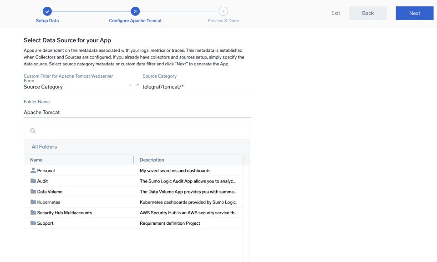This screenshot has width=437, height=262.
Task: Click the search magnifier icon
Action: pos(32,131)
